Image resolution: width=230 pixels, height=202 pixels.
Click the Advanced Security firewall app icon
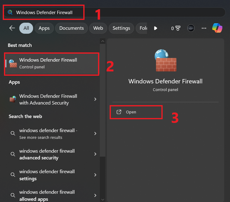coord(13,99)
